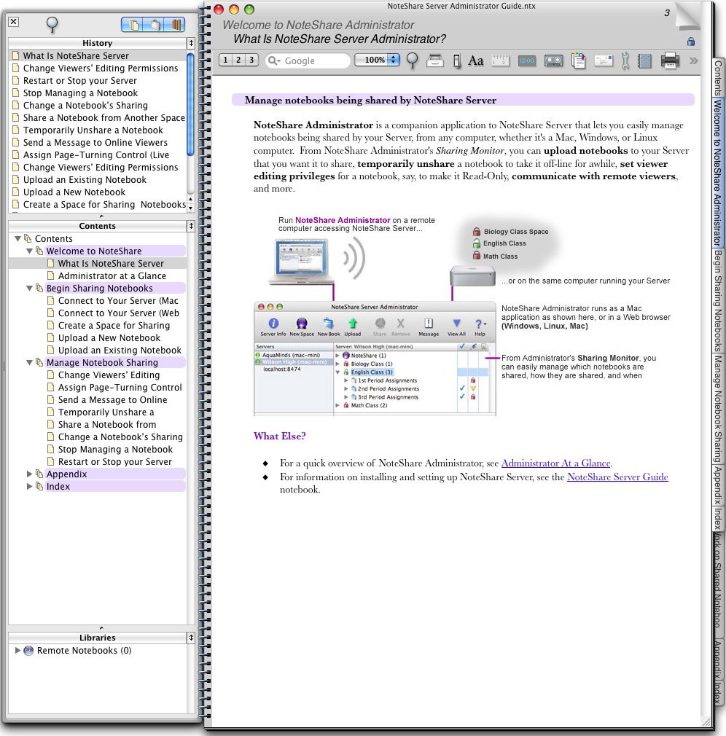Viewport: 726px width, 736px height.
Task: Click the 12:00 clock toolbar icon
Action: (x=527, y=60)
